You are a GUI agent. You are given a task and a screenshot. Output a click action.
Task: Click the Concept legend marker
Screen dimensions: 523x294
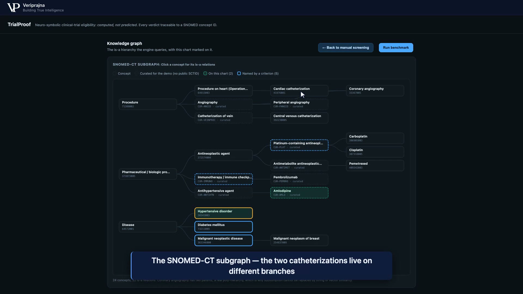115,73
